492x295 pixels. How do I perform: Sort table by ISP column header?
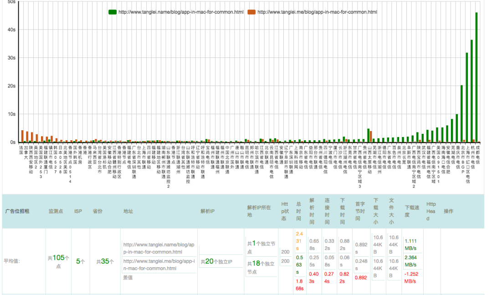(78, 211)
